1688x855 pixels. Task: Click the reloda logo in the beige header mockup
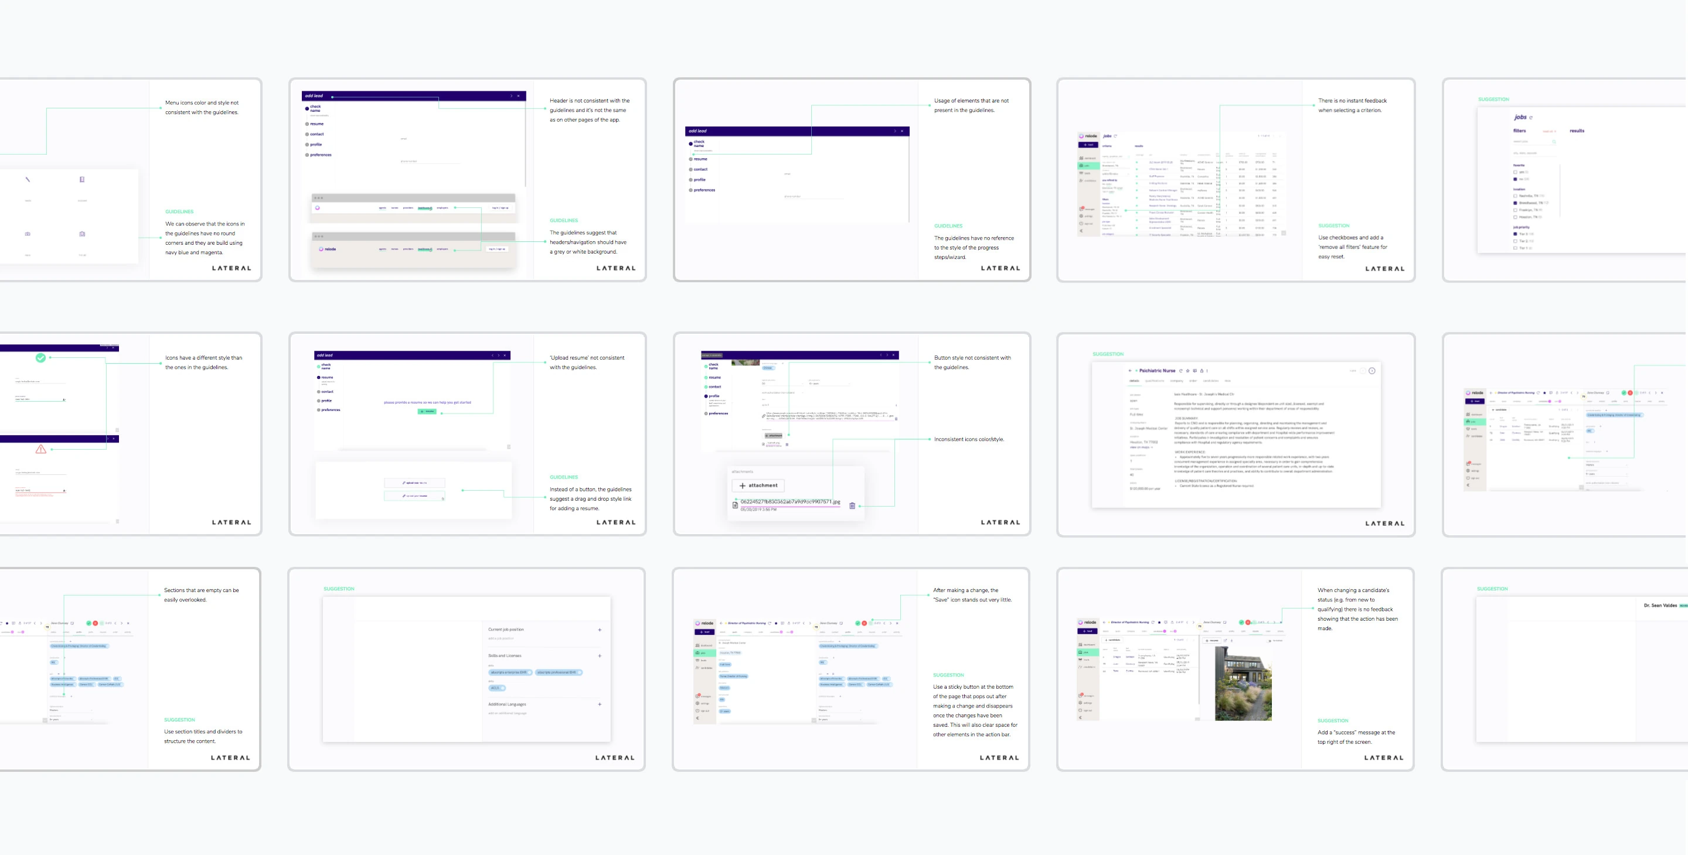tap(328, 249)
